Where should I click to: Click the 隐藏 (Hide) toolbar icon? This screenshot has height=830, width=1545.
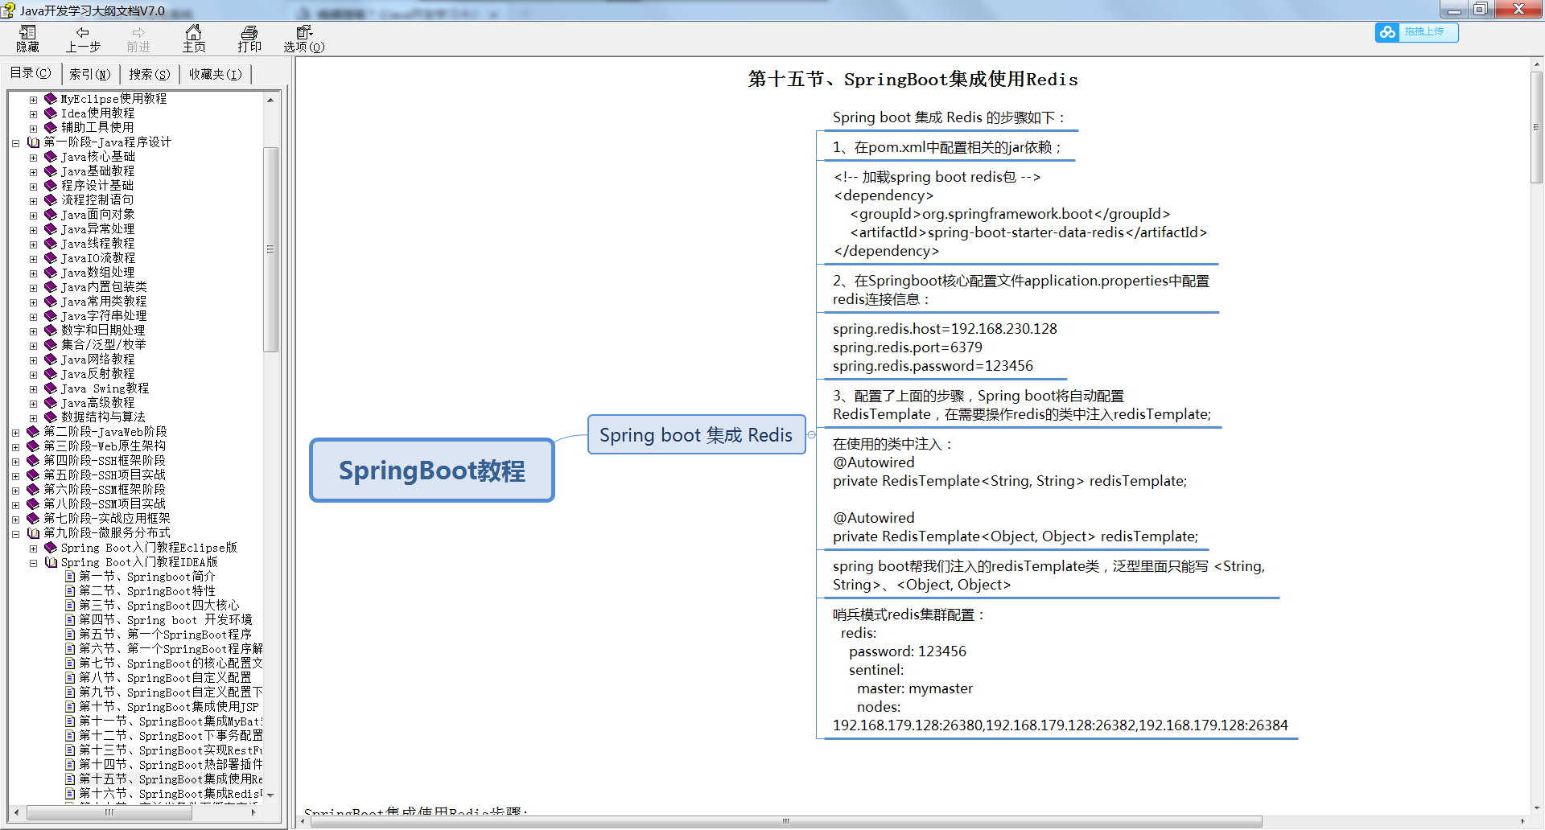(x=28, y=39)
